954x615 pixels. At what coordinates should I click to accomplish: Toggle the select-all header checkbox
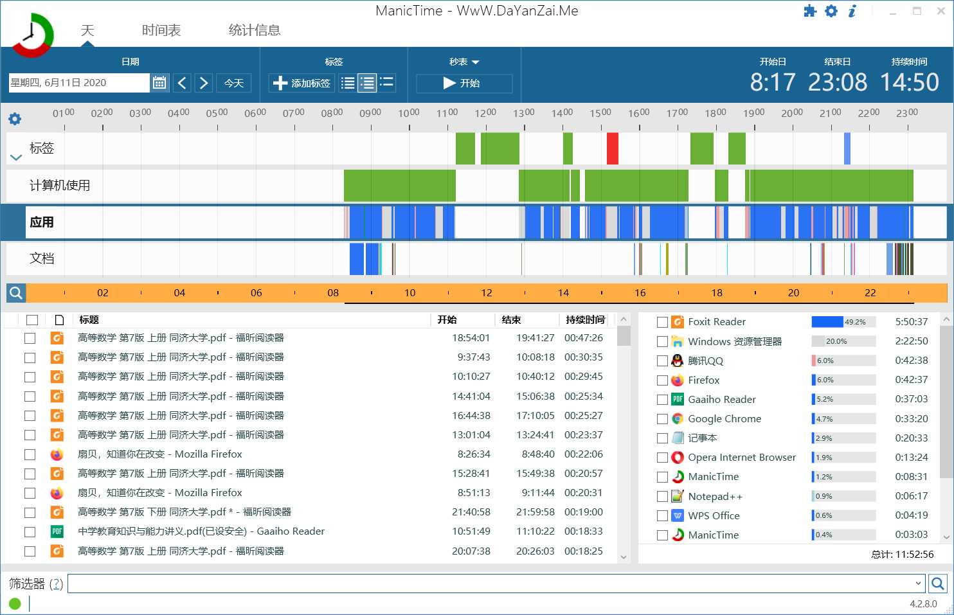tap(32, 319)
